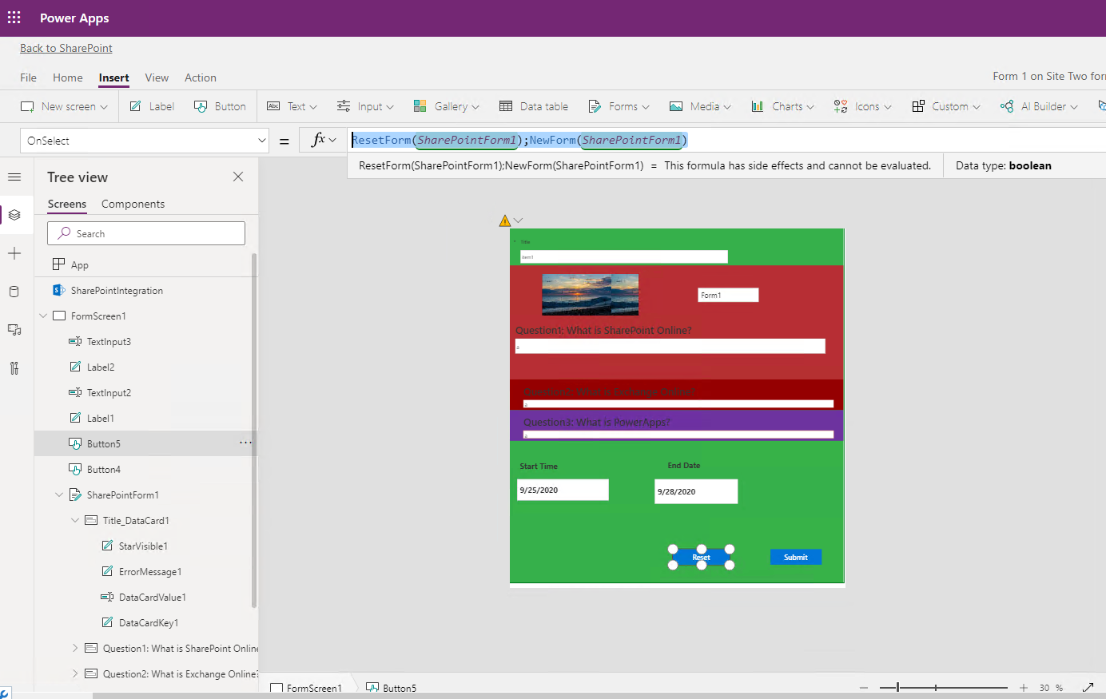Viewport: 1106px width, 699px height.
Task: Open the Insert pane plus icon
Action: tap(14, 253)
